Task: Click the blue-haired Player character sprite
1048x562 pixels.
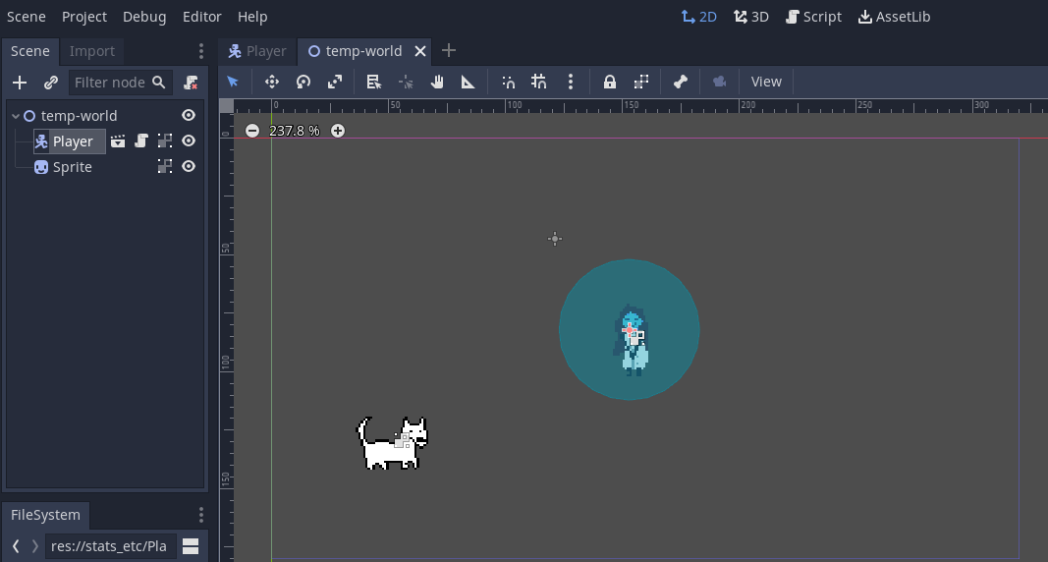Action: 631,341
